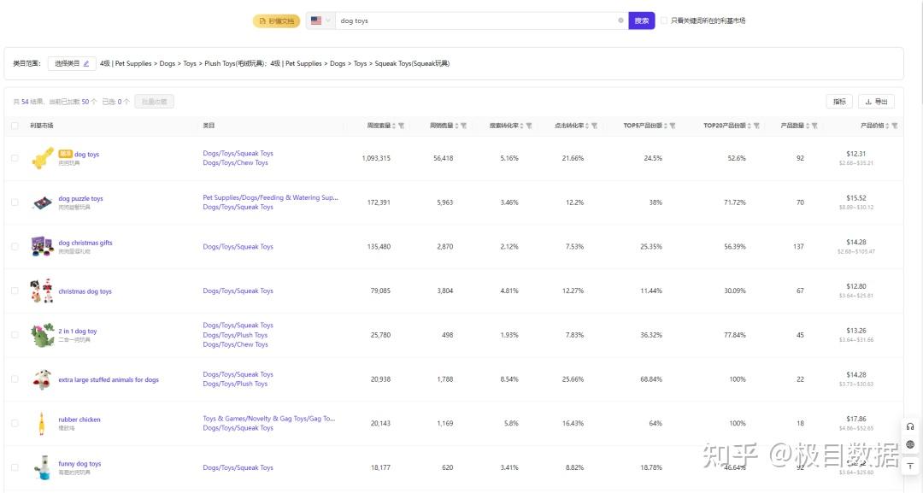Click the 导出 export button
Screen dimensions: 923x493
pyautogui.click(x=876, y=102)
